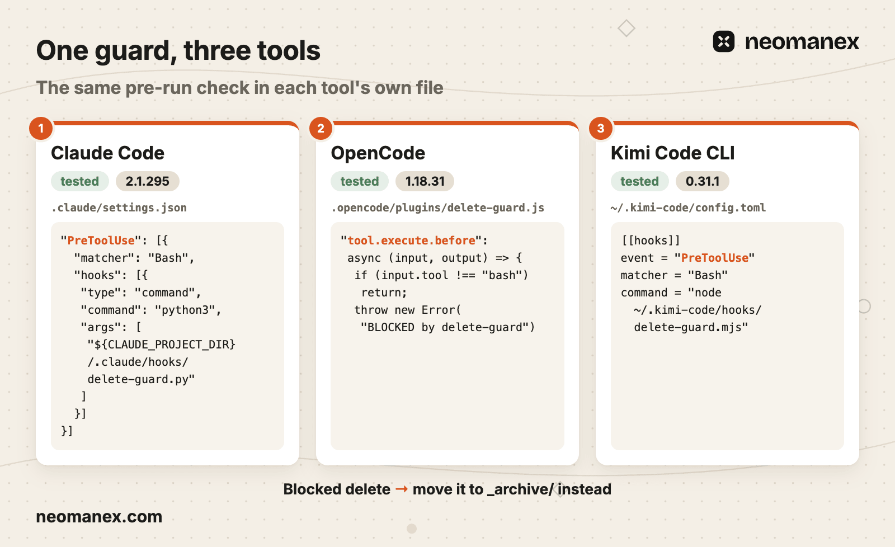The height and width of the screenshot is (547, 895).
Task: Click the 2.1.295 version badge
Action: pyautogui.click(x=147, y=181)
